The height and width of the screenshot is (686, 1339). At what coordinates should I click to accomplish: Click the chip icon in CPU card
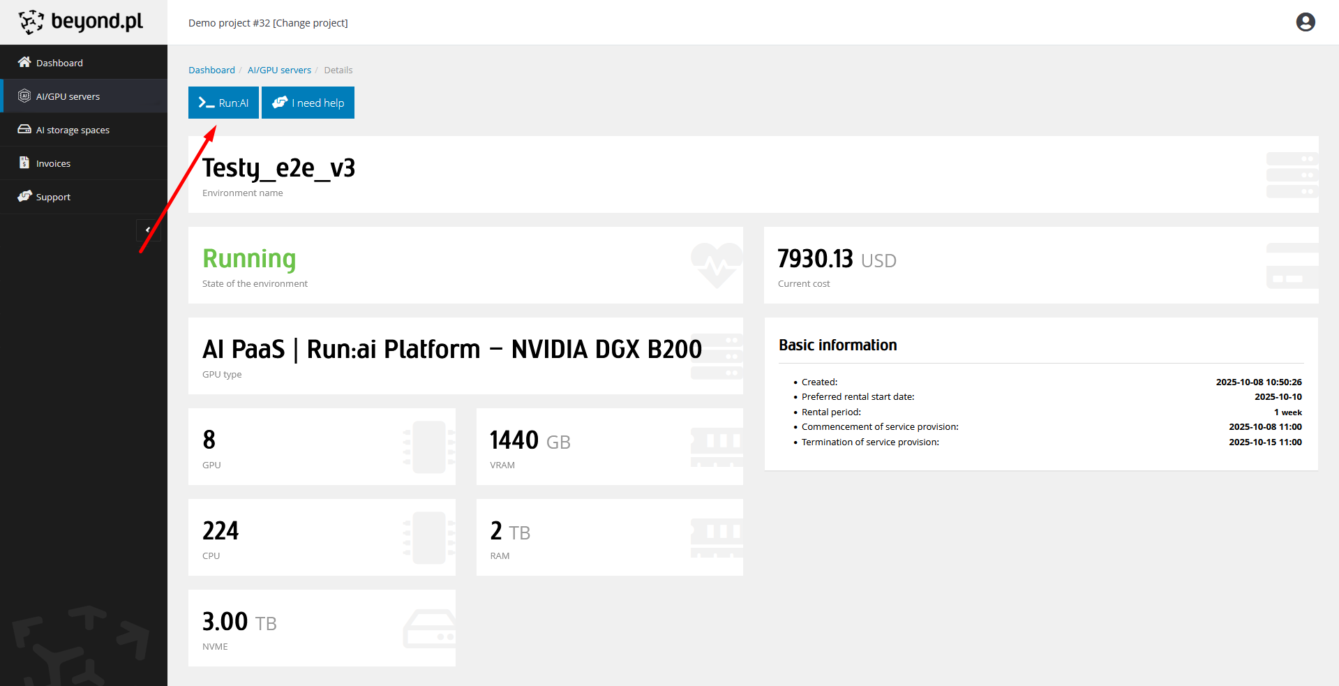pos(429,538)
